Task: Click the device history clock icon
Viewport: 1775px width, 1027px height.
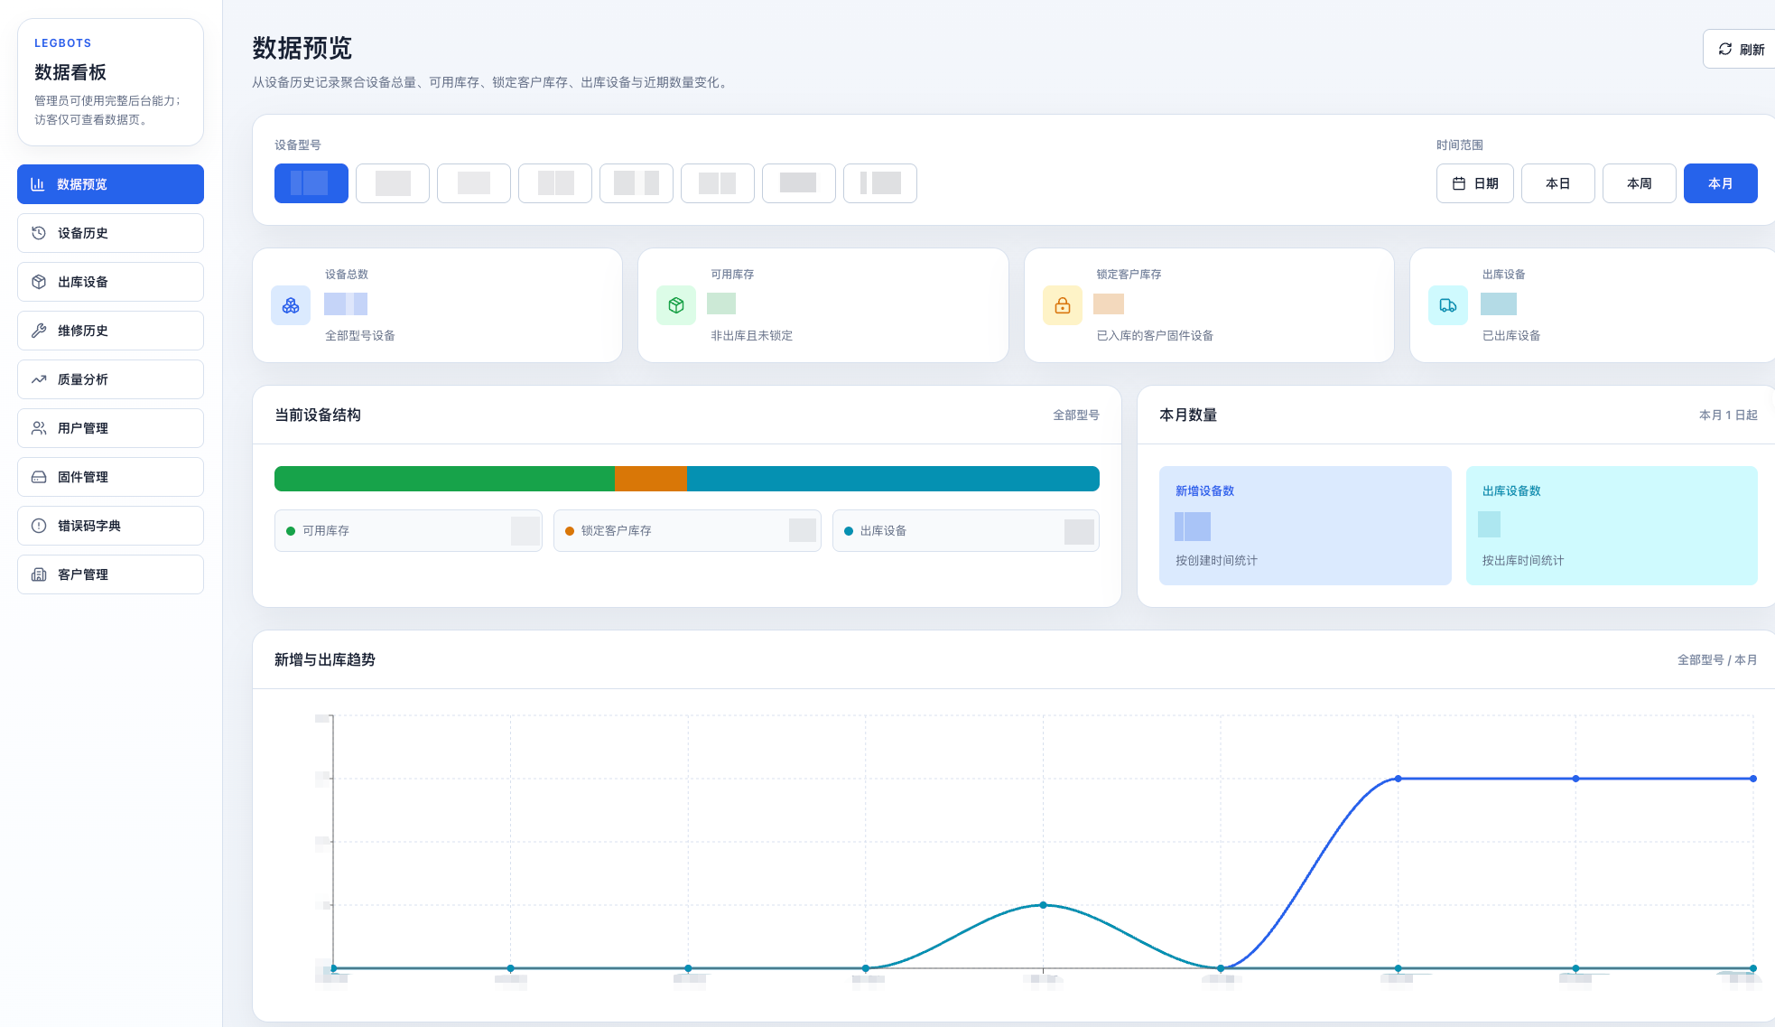Action: click(39, 233)
